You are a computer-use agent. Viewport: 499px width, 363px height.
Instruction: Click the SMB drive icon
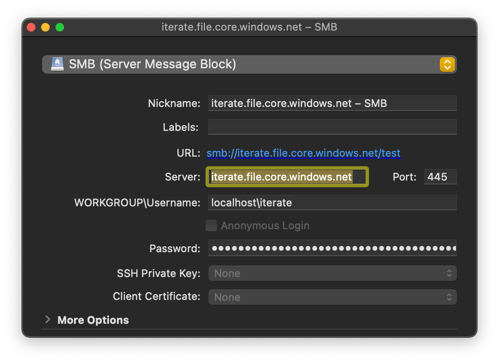pyautogui.click(x=57, y=64)
